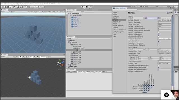
Task: Open Physics help documentation icon
Action: coord(168,13)
